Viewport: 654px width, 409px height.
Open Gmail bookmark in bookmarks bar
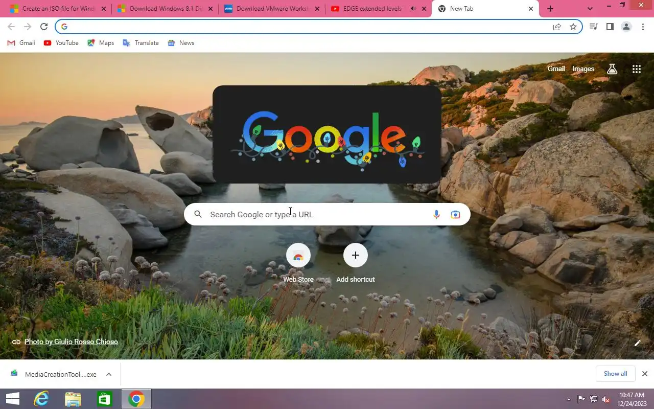[x=21, y=43]
